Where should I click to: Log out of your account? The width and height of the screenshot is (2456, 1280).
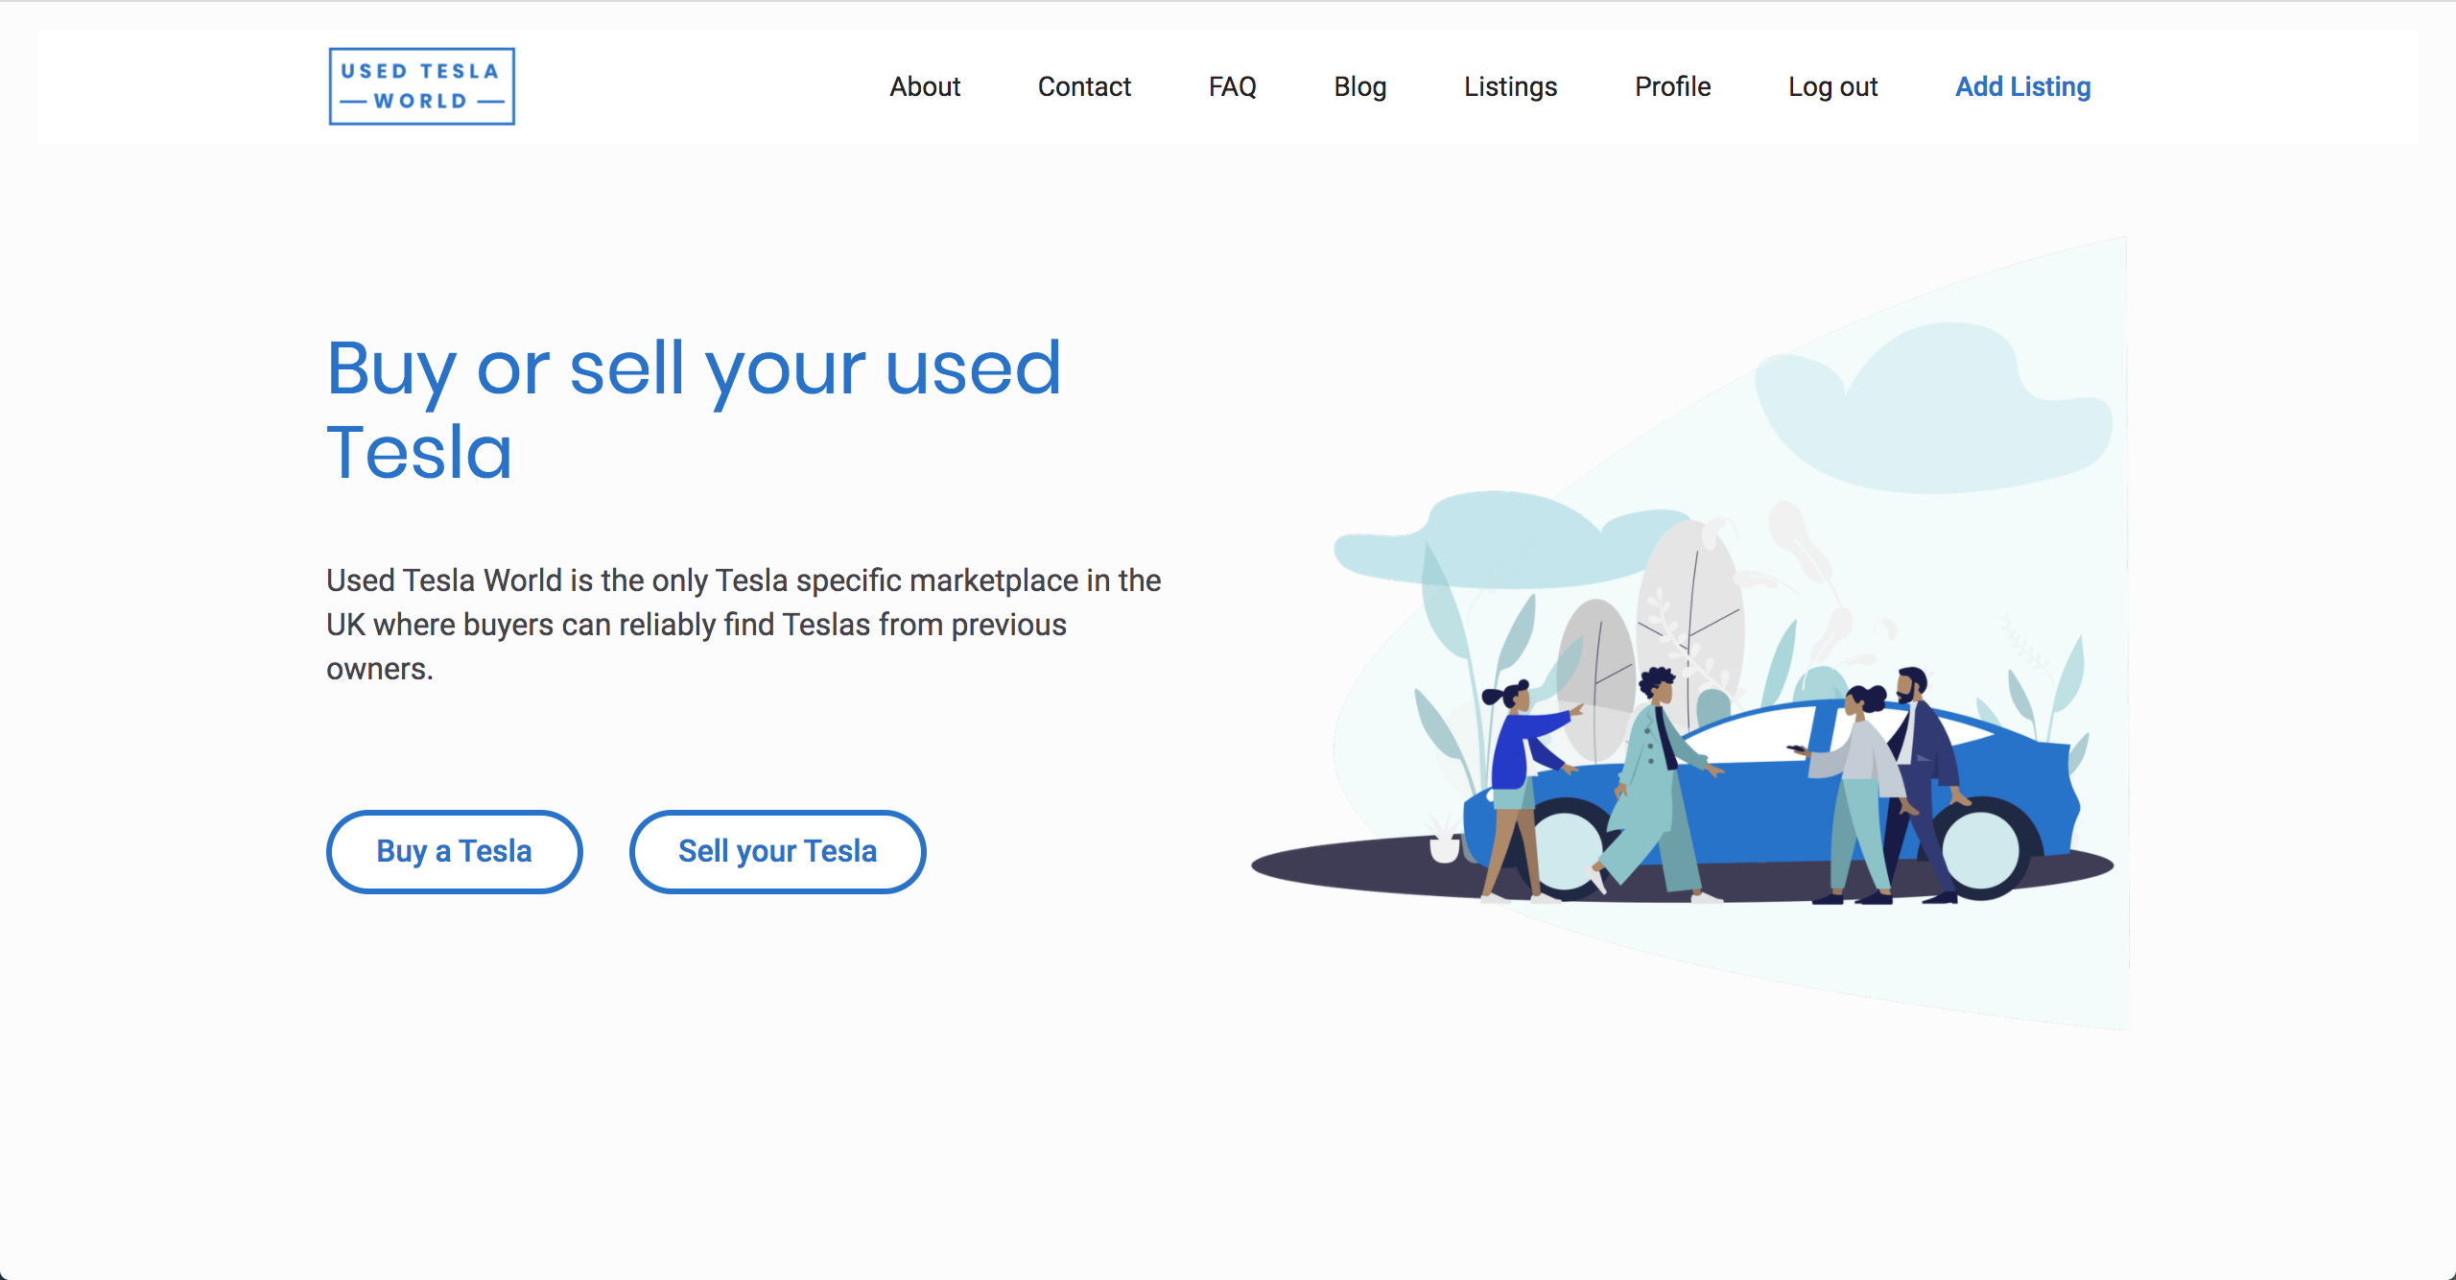1832,86
